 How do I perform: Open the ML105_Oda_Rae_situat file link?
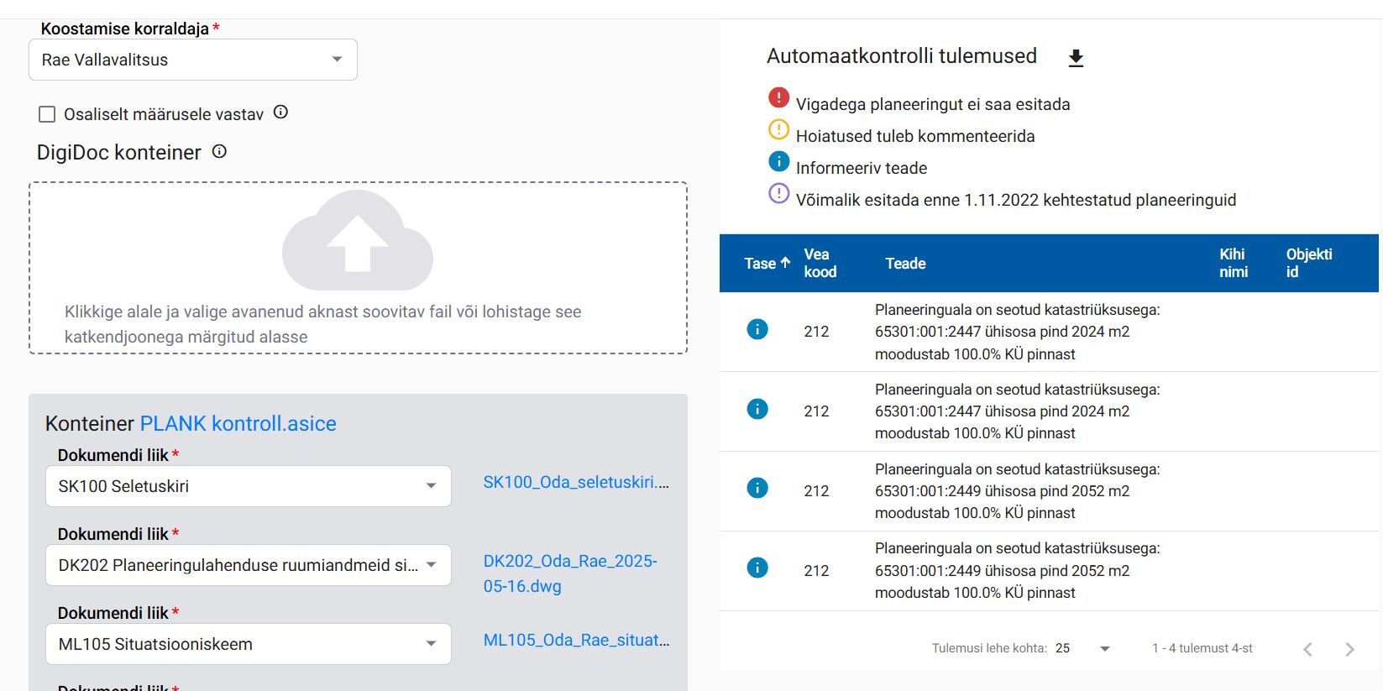[576, 640]
